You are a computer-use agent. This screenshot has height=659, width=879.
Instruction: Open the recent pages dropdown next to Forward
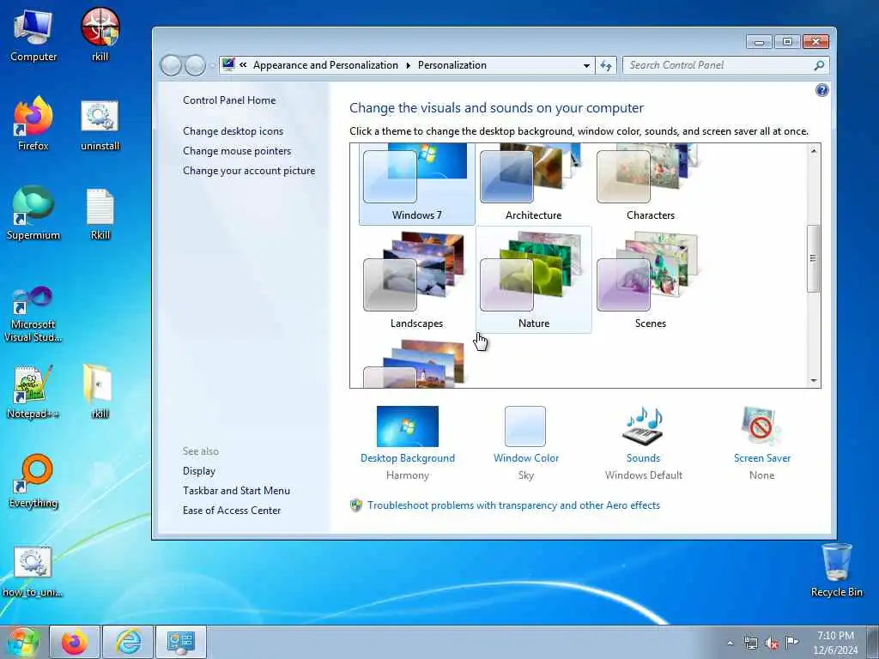[213, 66]
